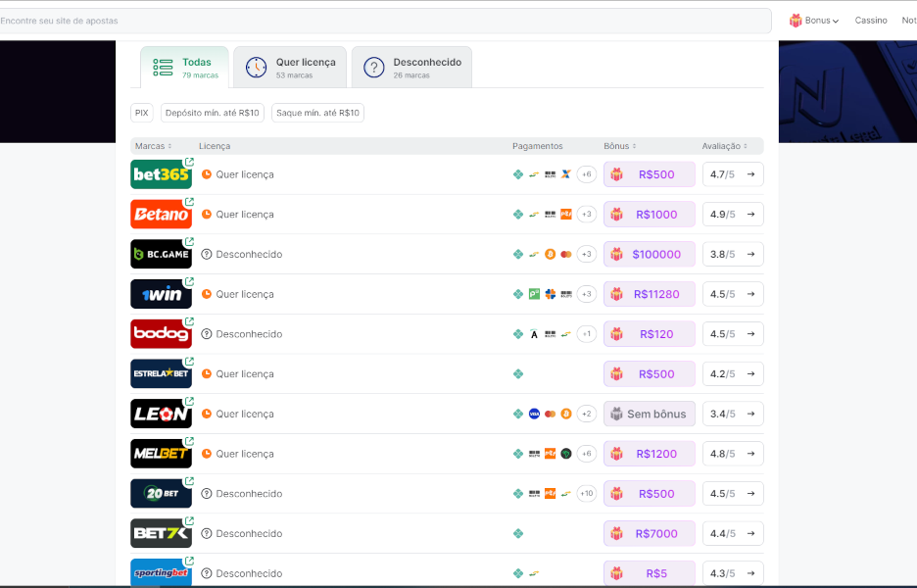Image resolution: width=917 pixels, height=588 pixels.
Task: Claim Melbet R$1200 bonus
Action: tap(650, 454)
